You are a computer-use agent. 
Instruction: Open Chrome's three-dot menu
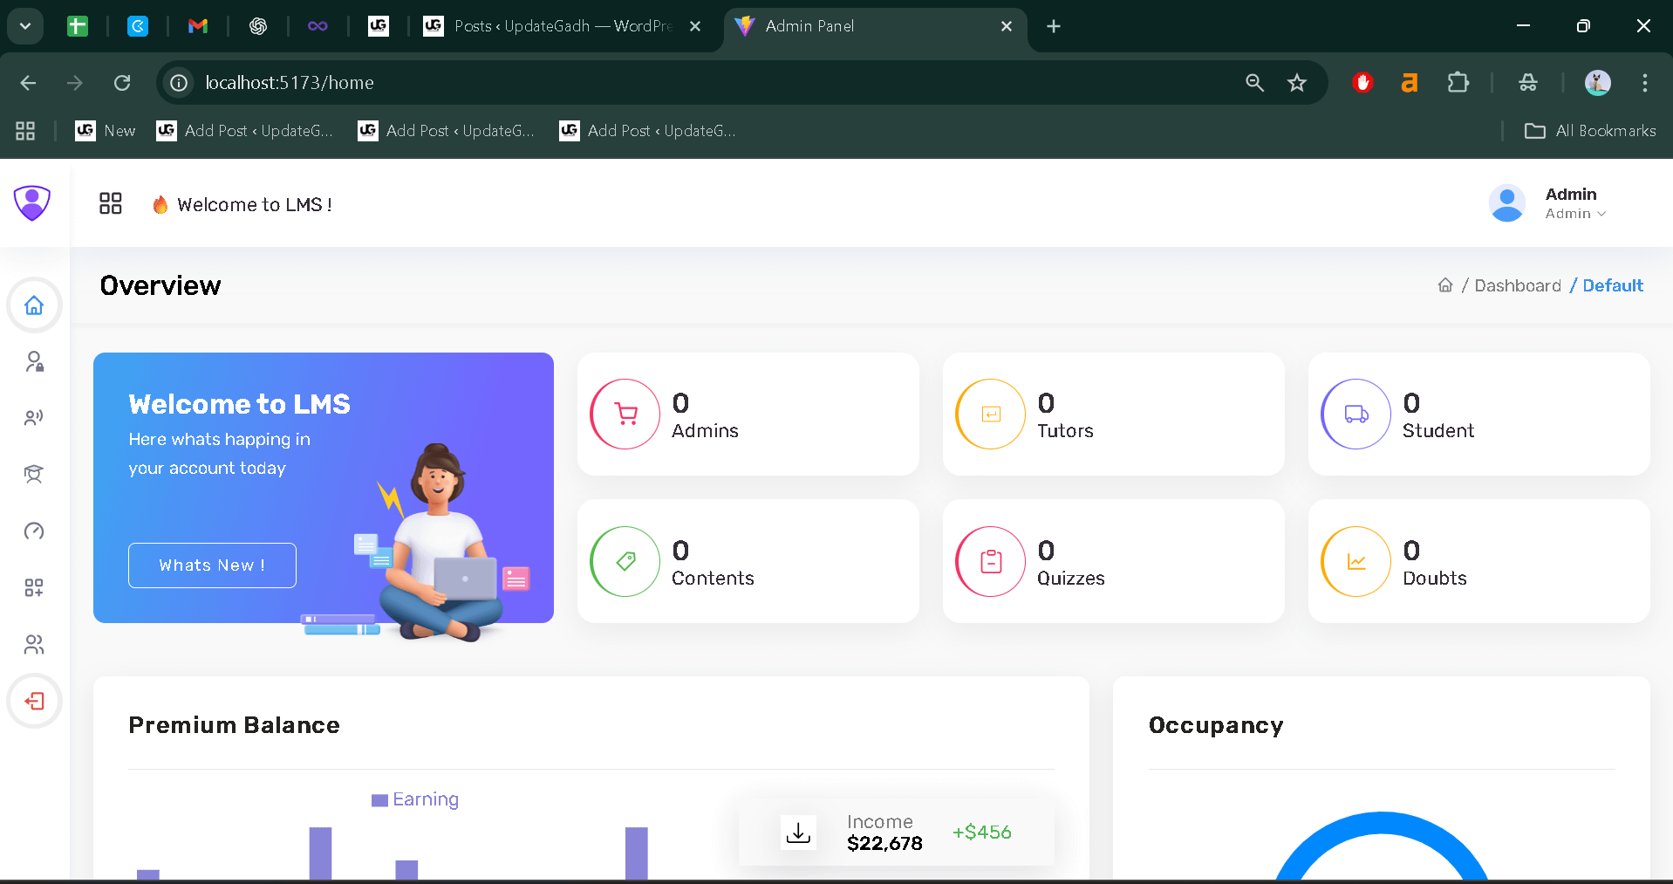coord(1643,82)
